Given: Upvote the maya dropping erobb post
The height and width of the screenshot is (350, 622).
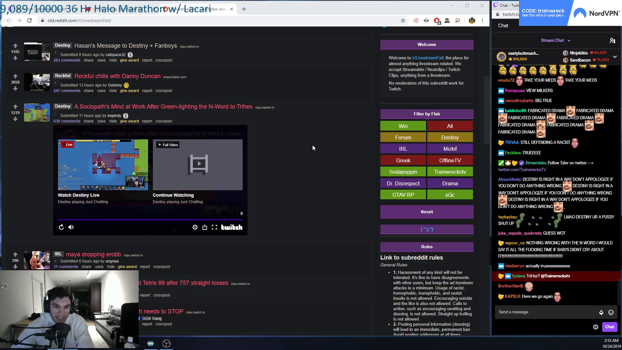Looking at the screenshot, I should (15, 254).
